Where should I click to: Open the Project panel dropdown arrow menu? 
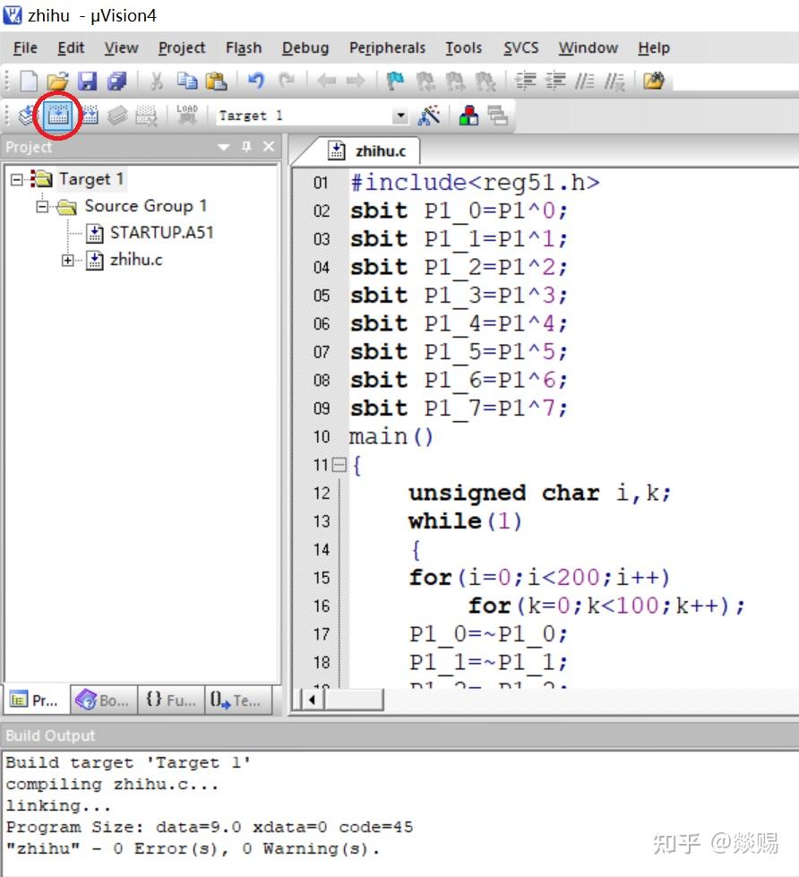tap(223, 147)
